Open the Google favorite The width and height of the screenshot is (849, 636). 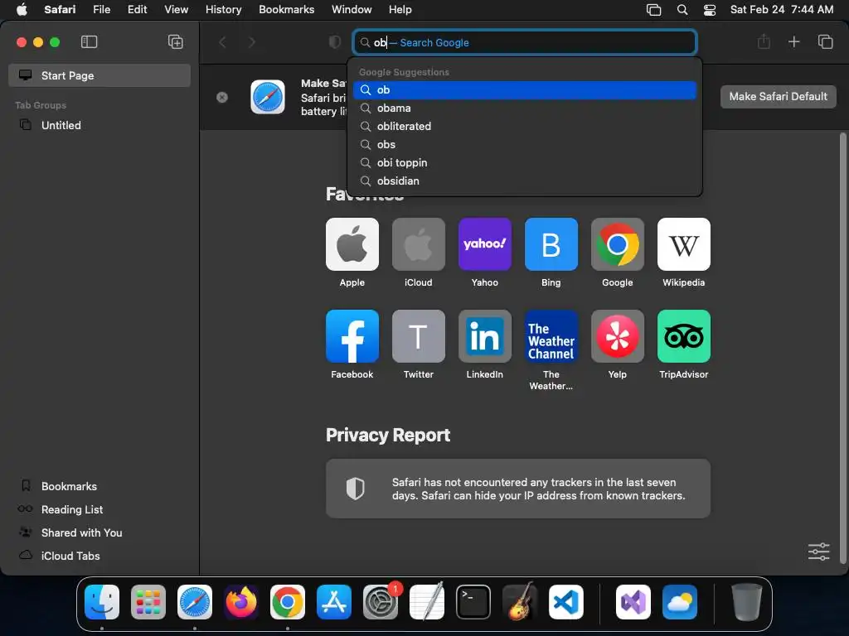point(617,244)
